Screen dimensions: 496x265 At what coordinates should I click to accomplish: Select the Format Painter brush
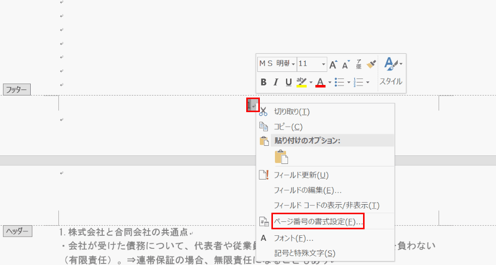371,64
